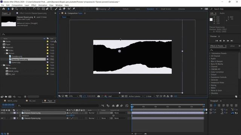The width and height of the screenshot is (241, 135).
Task: Hide layer 2 with its eye icon
Action: pyautogui.click(x=2, y=118)
